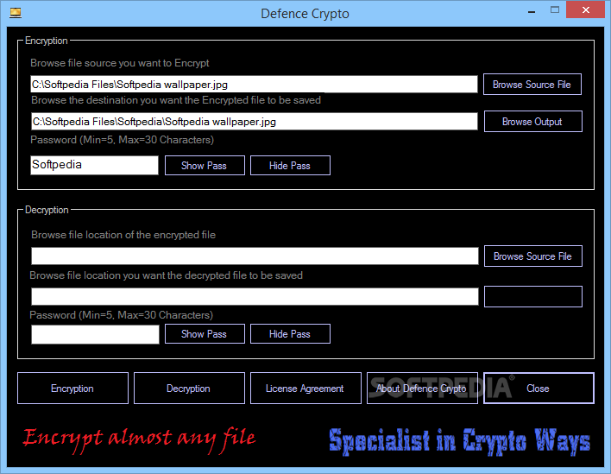Click the Decryption group box title

tap(47, 210)
